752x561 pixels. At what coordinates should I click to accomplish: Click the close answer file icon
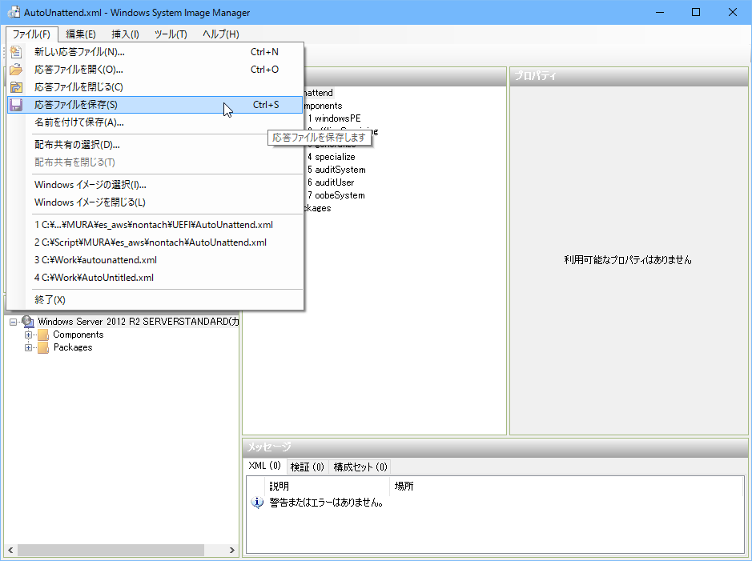pos(16,87)
